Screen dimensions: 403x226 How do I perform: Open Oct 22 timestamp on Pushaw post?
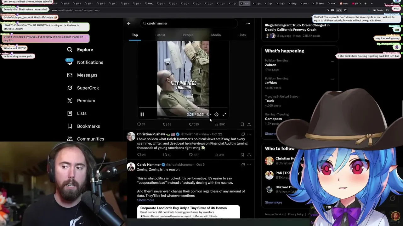[217, 134]
